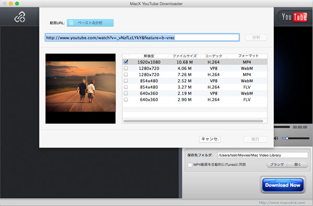Check the 640x360 FLV row checkbox

tap(126, 100)
